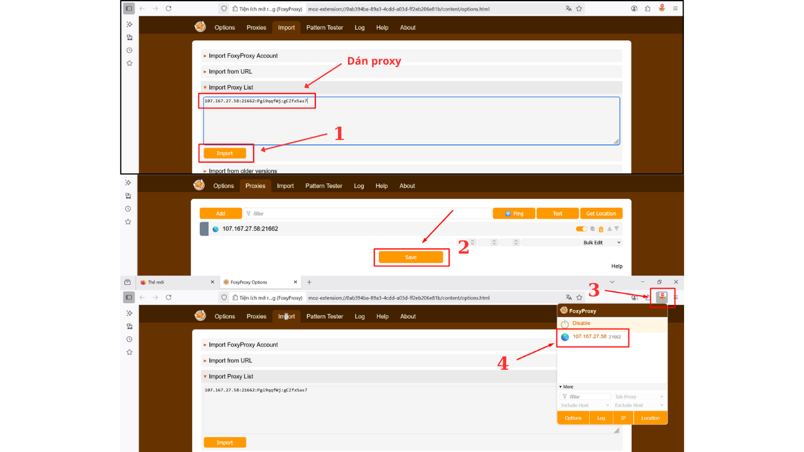Click the proxy color swatch left of 107.167.27.58:21662

[204, 229]
